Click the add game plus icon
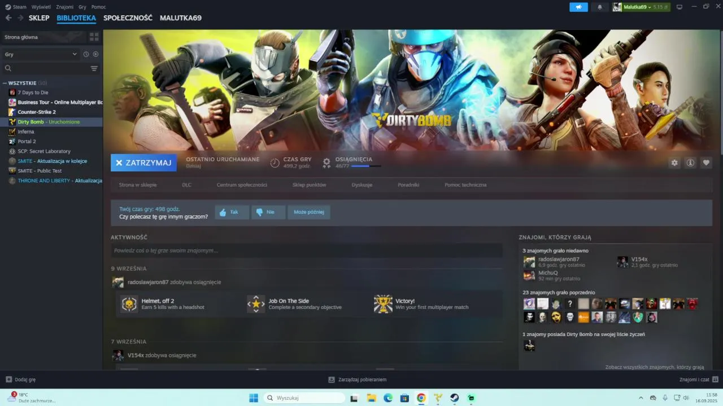Viewport: 723px width, 406px height. [8, 379]
